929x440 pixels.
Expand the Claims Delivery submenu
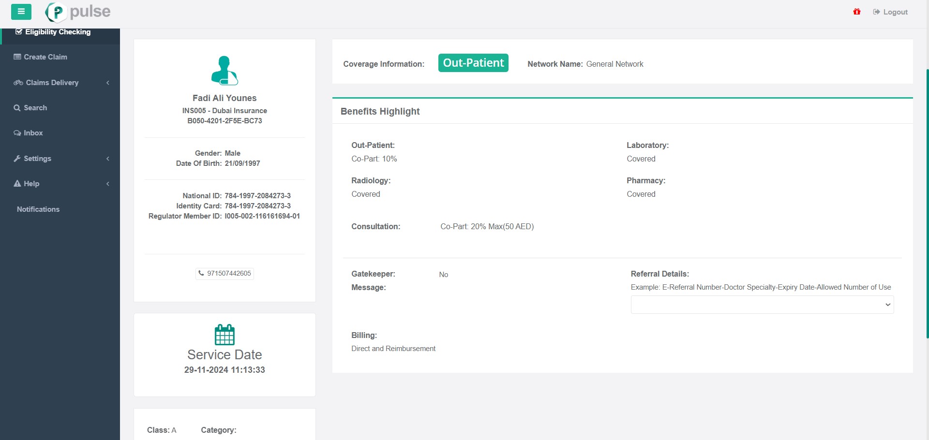pos(108,83)
